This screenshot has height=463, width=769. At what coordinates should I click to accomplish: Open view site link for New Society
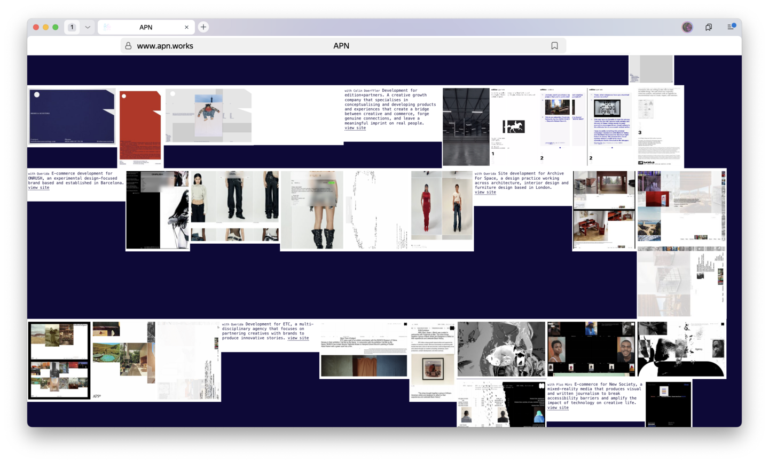point(558,408)
